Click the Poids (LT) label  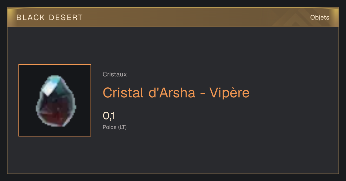tap(115, 127)
